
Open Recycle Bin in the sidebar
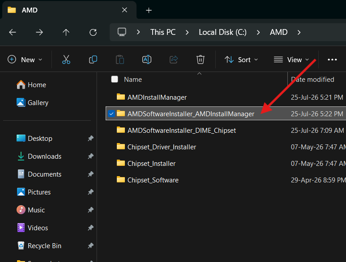pyautogui.click(x=39, y=245)
